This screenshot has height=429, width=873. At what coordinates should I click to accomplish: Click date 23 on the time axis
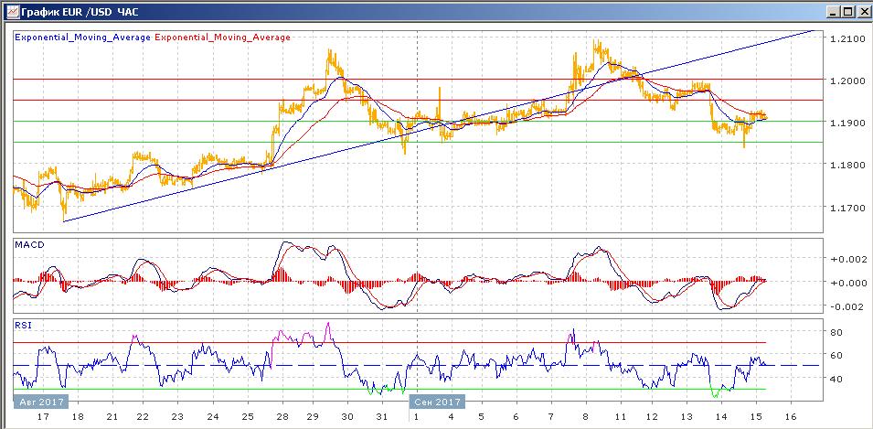tap(177, 417)
